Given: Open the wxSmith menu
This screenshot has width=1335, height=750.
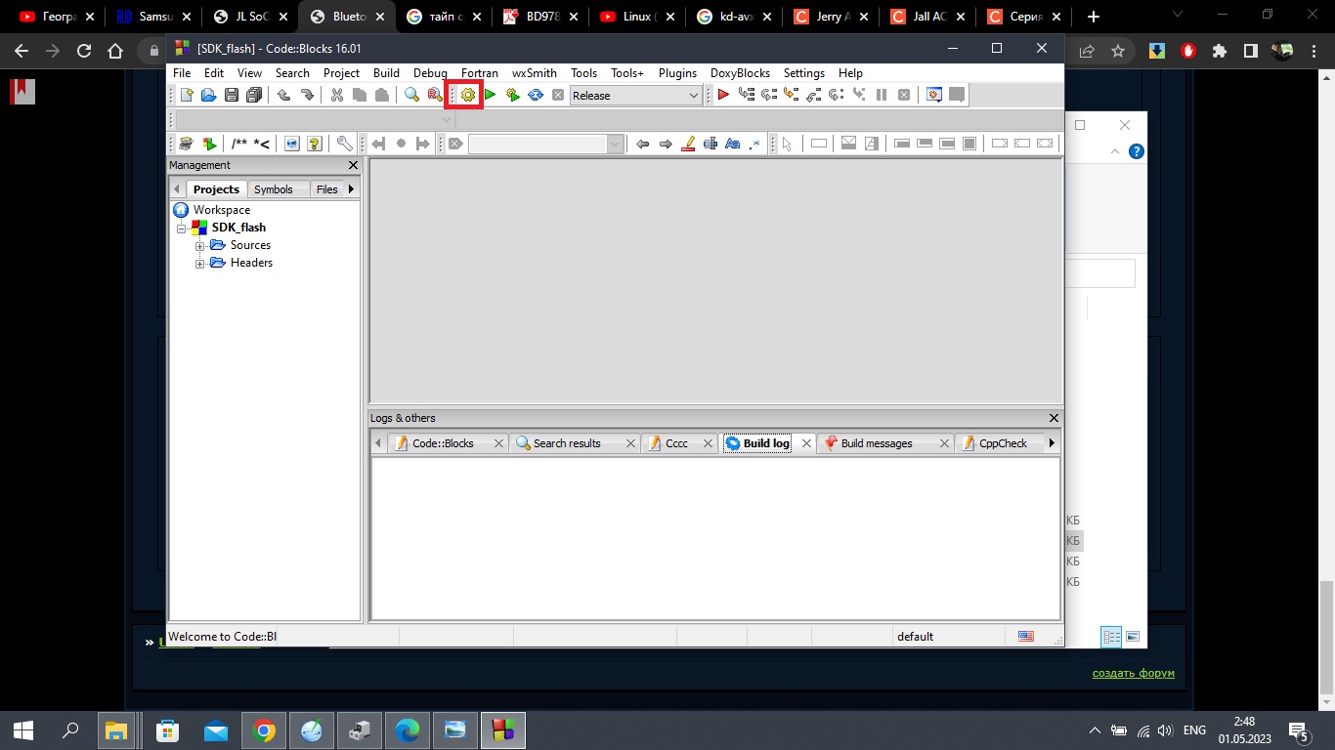Looking at the screenshot, I should pyautogui.click(x=535, y=73).
